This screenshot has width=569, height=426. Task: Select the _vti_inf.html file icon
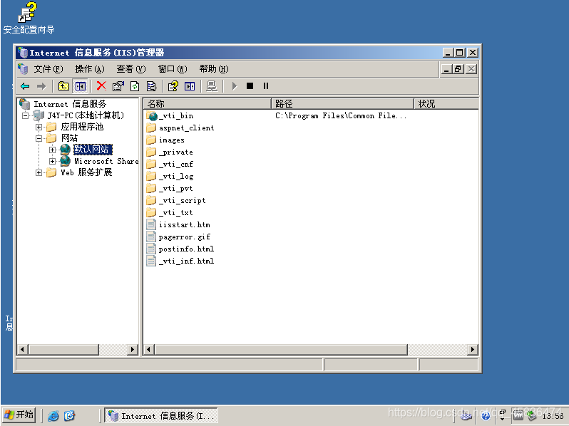[151, 261]
